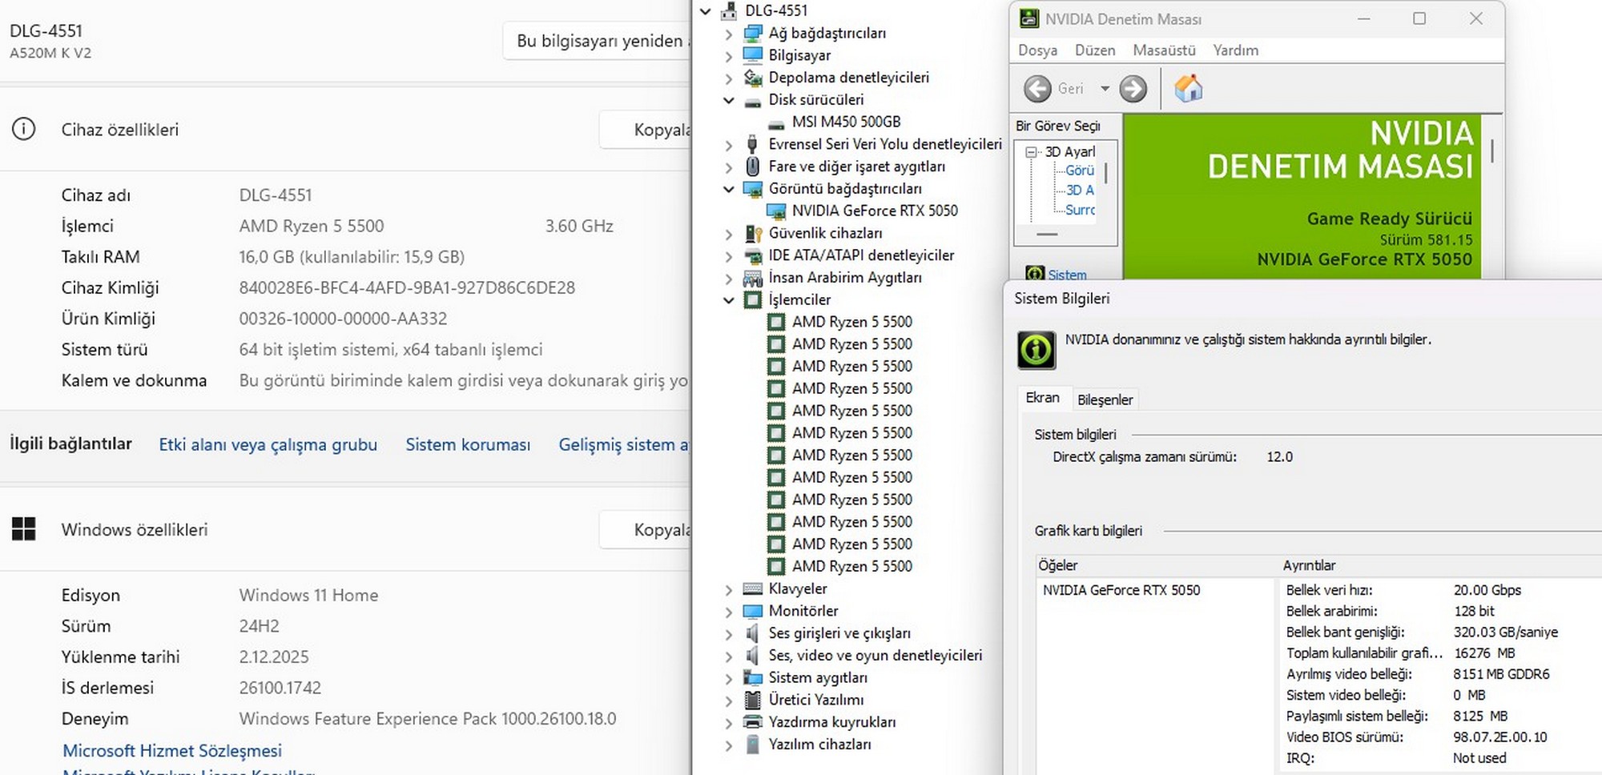
Task: Click the Windows logo beside Windows özellikleri
Action: (x=24, y=529)
